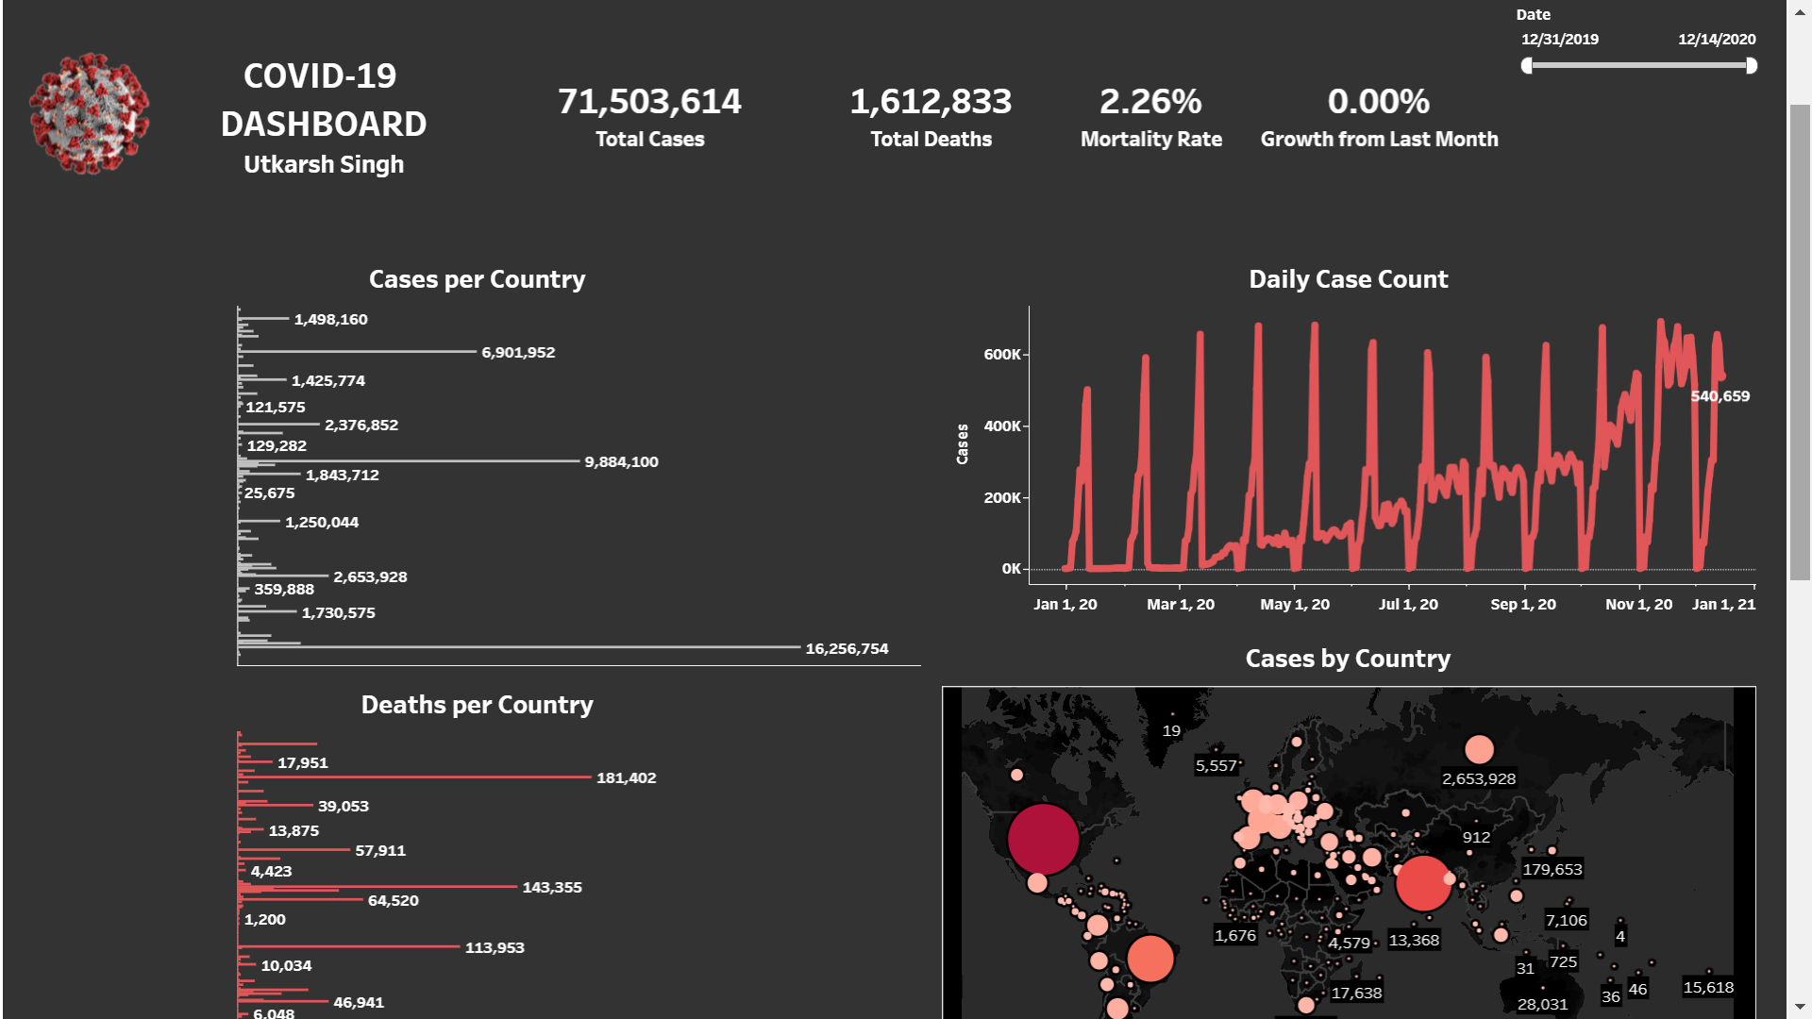Click the Brazil bubble on the map
The width and height of the screenshot is (1812, 1019).
point(1149,959)
